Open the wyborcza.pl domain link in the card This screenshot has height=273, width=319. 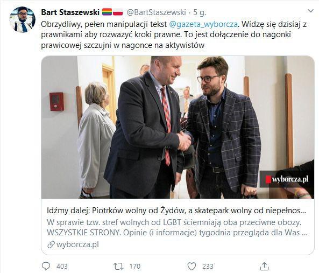pos(77,244)
